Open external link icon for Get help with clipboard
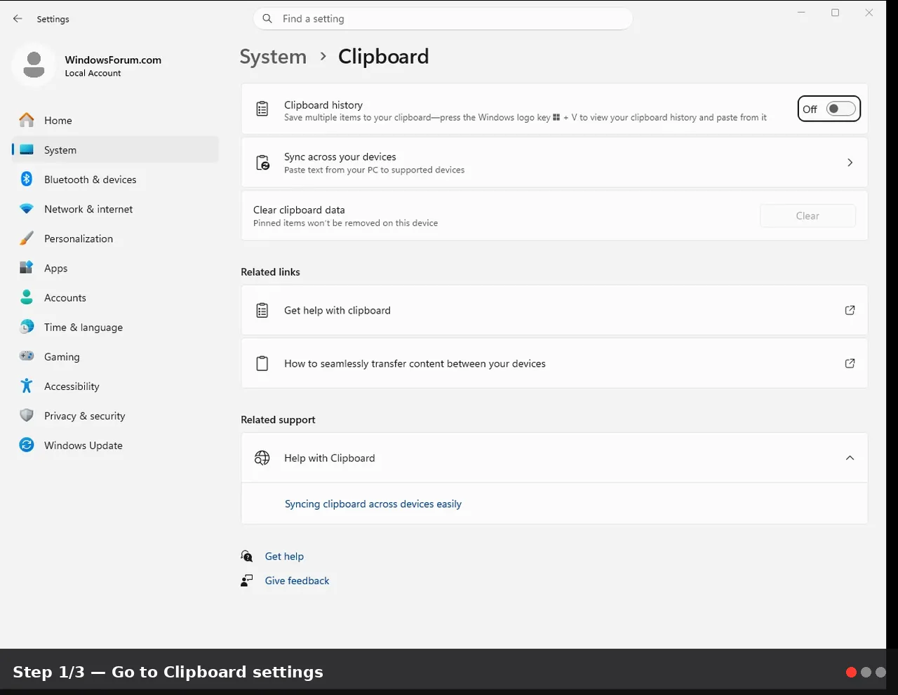The image size is (898, 695). [x=850, y=310]
